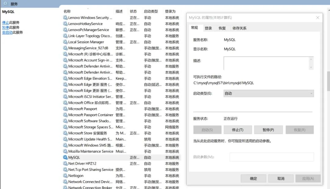The image size is (330, 189).
Task: Click the gear icon of the MySQL service
Action: click(65, 157)
